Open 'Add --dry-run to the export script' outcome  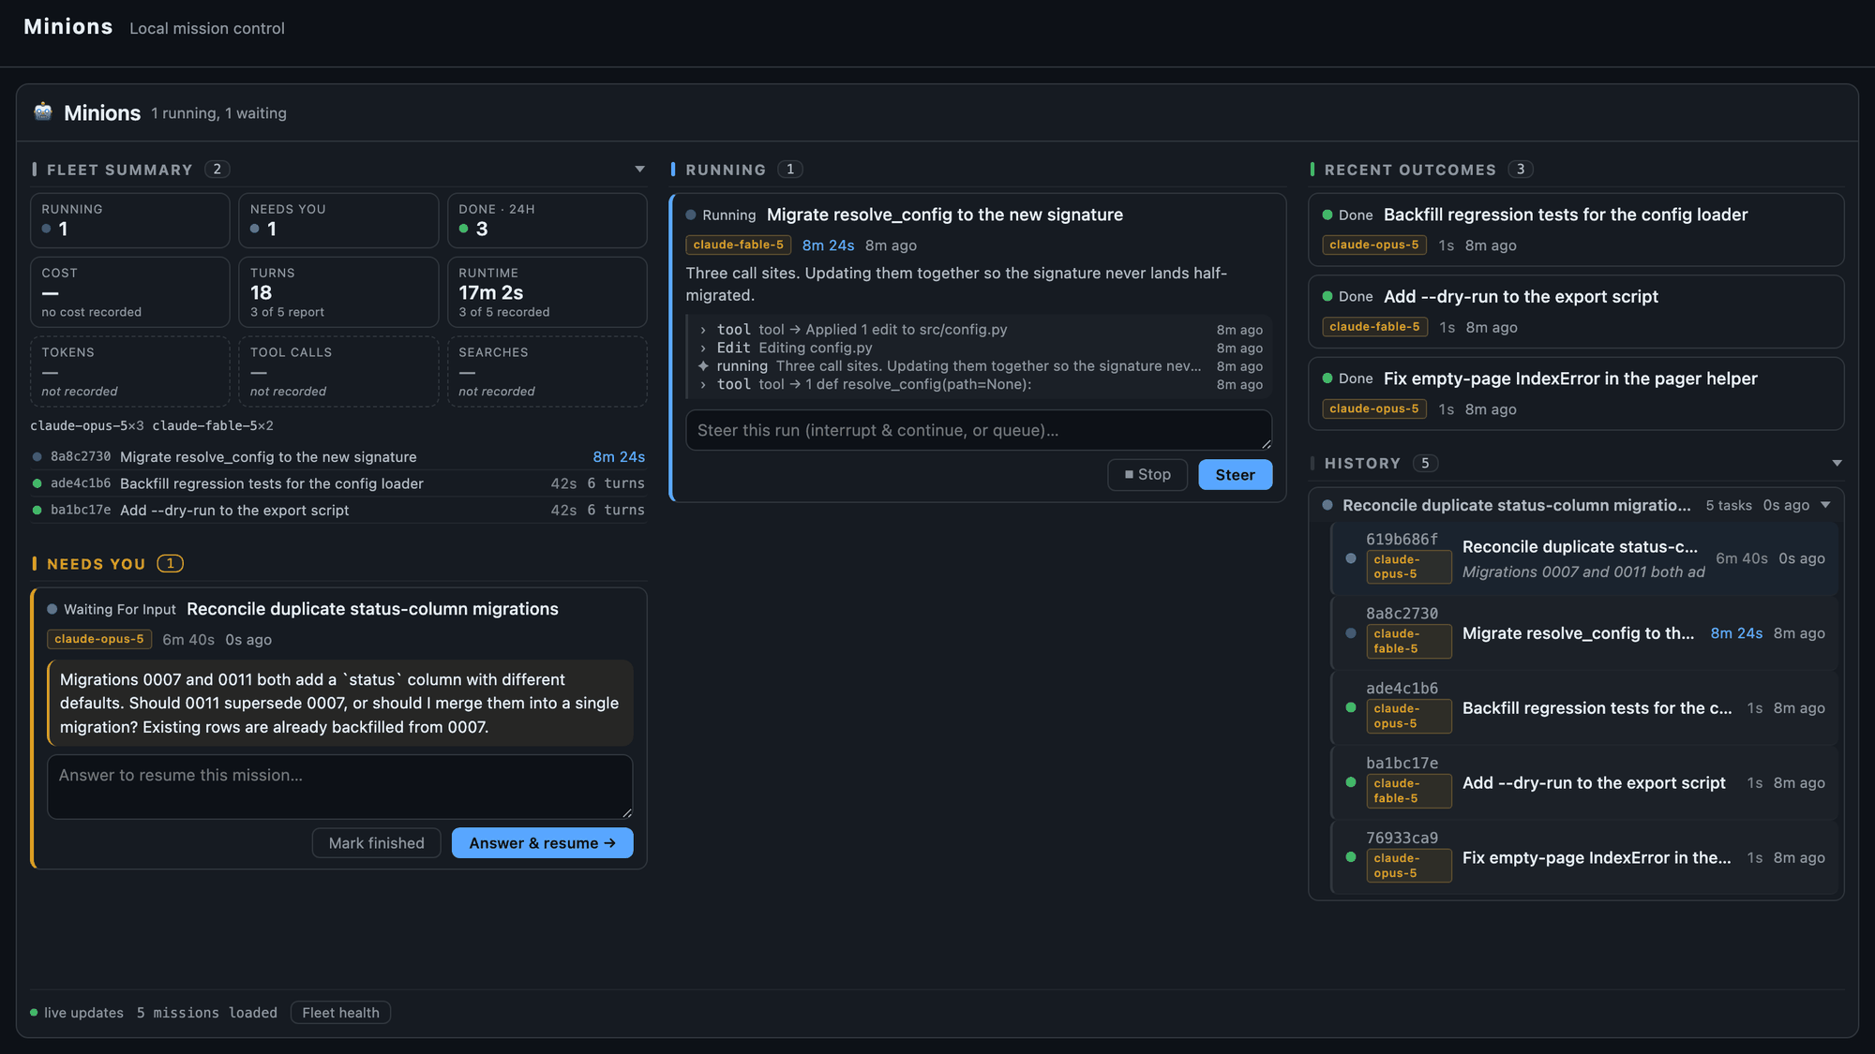pos(1576,311)
